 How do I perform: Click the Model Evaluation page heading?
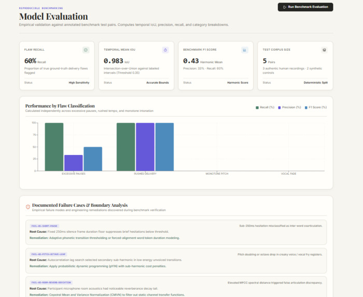pos(53,17)
